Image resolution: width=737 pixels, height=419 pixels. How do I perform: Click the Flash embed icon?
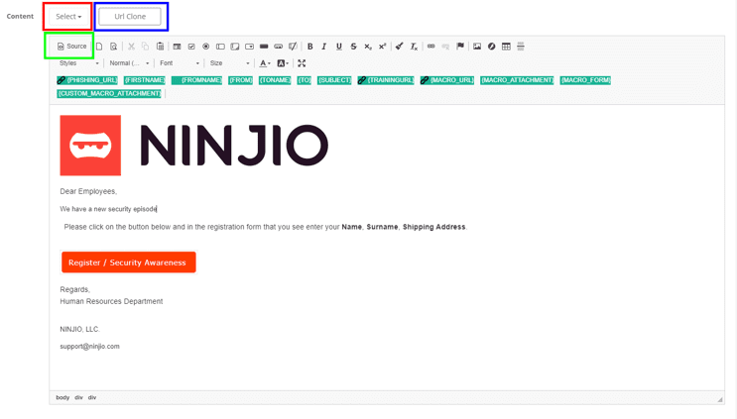coord(491,46)
